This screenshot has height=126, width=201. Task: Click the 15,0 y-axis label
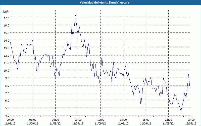(x=7, y=33)
